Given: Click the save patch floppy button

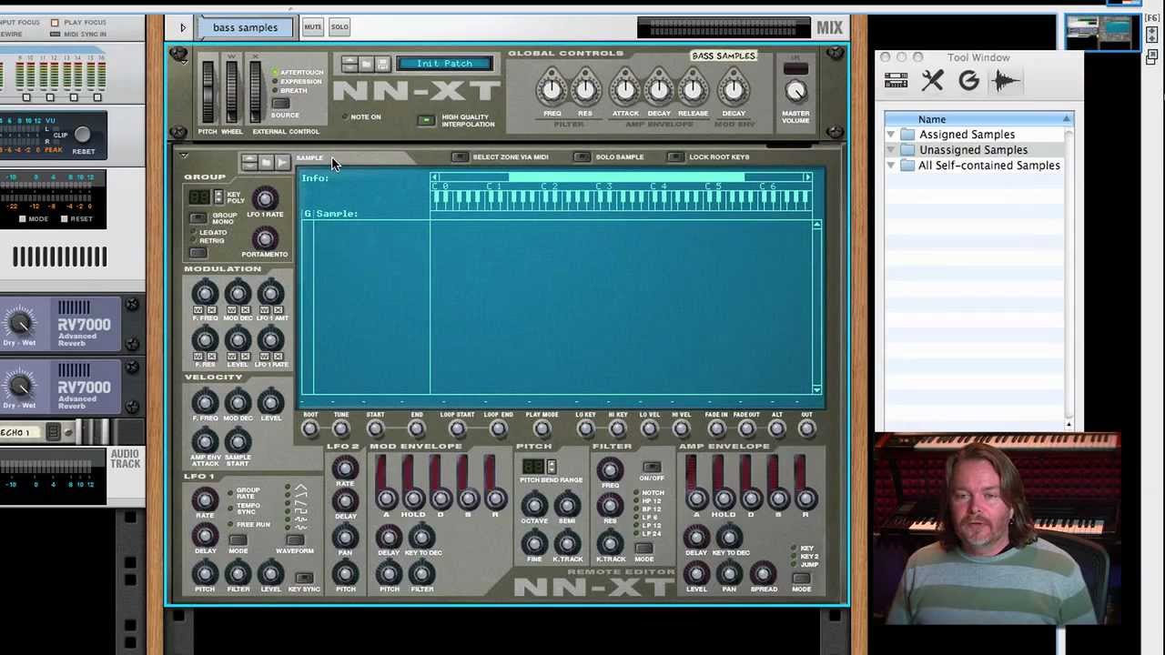Looking at the screenshot, I should pyautogui.click(x=382, y=64).
